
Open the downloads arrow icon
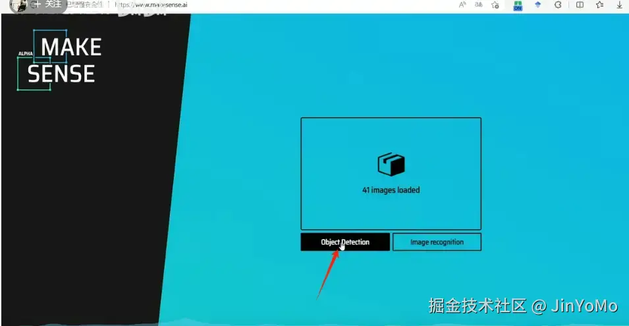620,5
